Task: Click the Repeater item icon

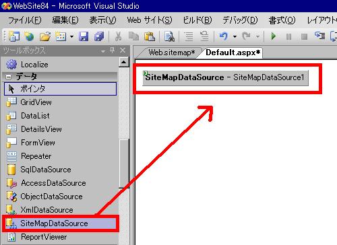Action: click(x=11, y=156)
